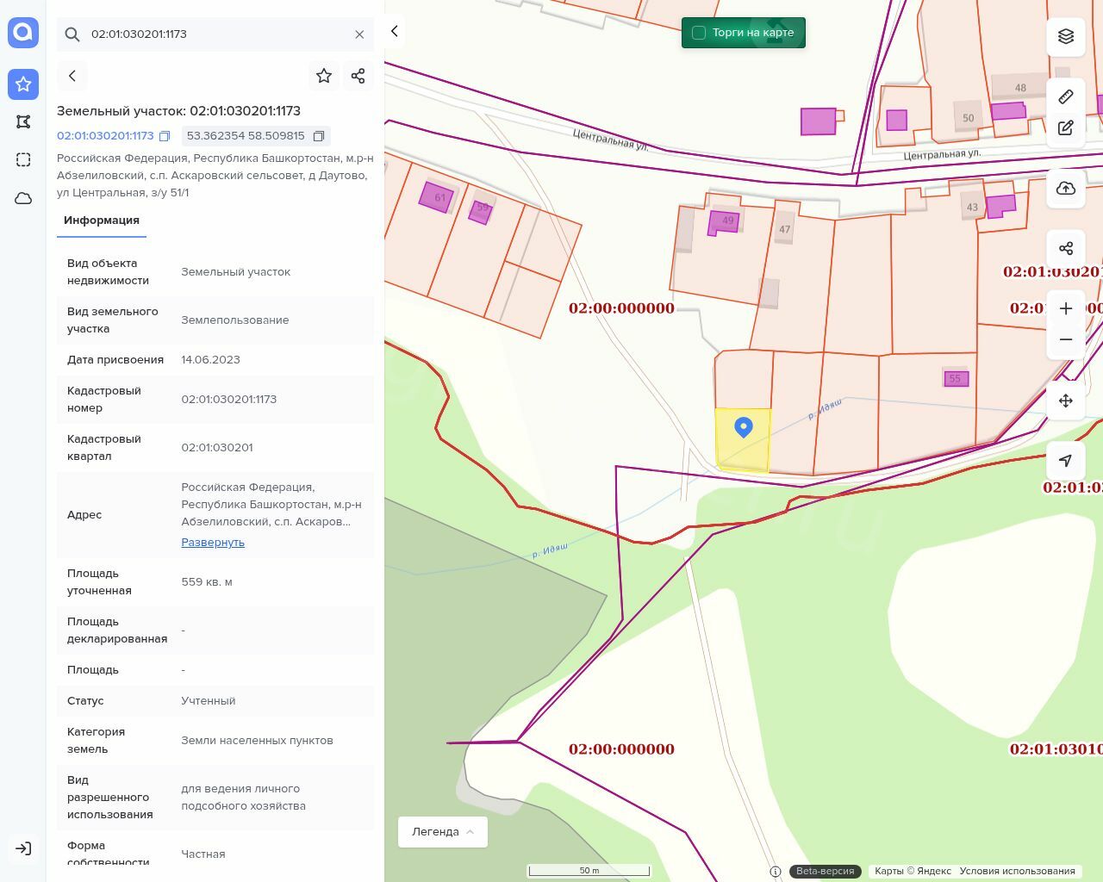1103x882 pixels.
Task: Clear the search field text
Action: (359, 34)
